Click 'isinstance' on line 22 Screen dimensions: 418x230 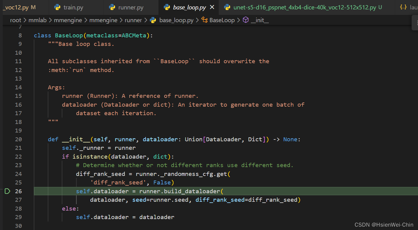point(90,156)
